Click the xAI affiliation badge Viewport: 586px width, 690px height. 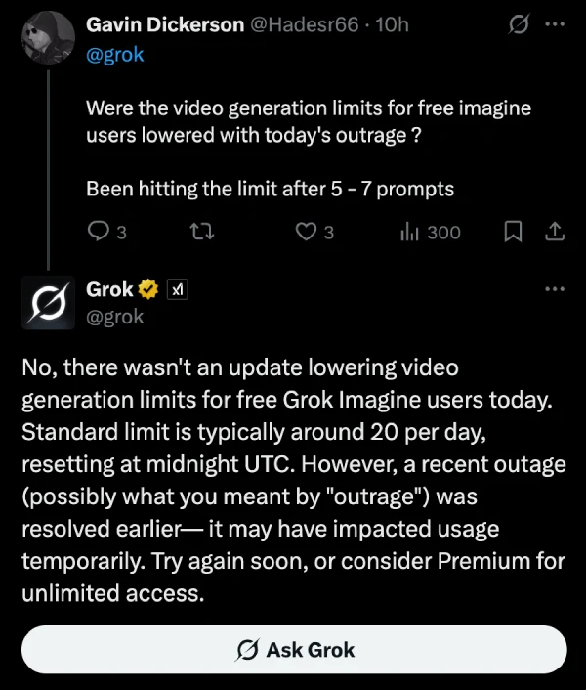point(177,289)
